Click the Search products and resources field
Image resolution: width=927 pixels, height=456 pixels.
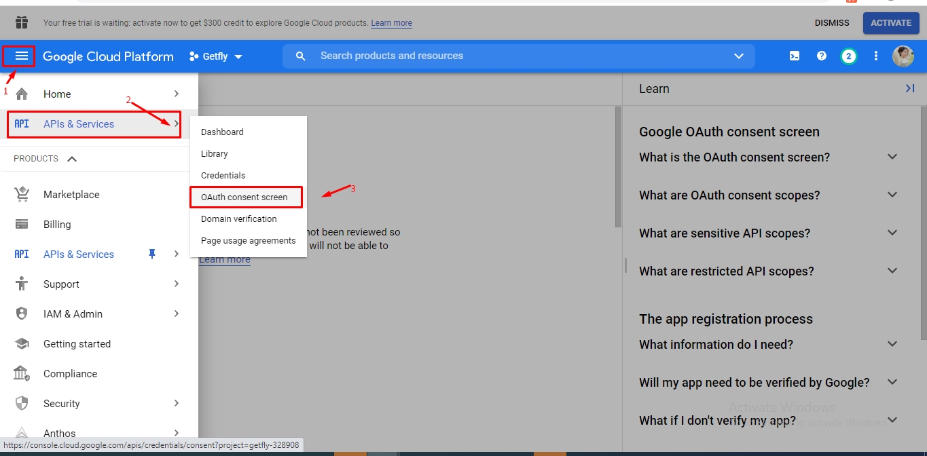(516, 56)
